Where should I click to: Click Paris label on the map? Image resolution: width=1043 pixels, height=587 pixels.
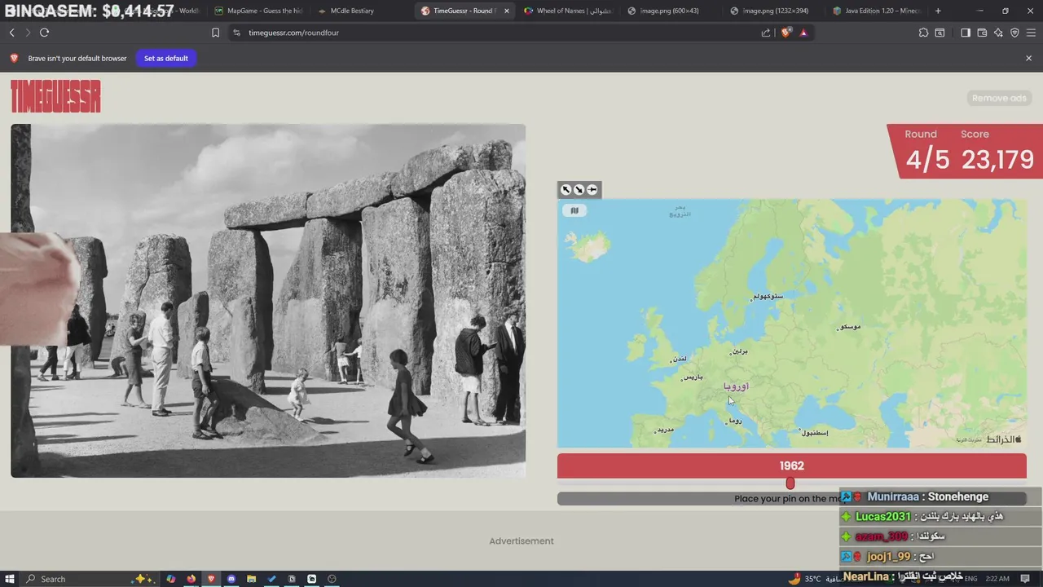point(692,377)
